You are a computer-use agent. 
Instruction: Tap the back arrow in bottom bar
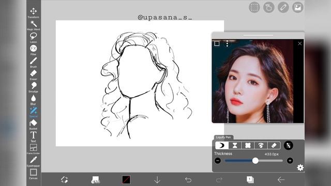(x=281, y=180)
